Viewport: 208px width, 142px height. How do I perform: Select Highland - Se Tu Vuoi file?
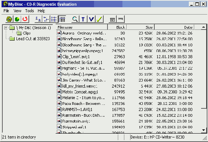(83, 68)
